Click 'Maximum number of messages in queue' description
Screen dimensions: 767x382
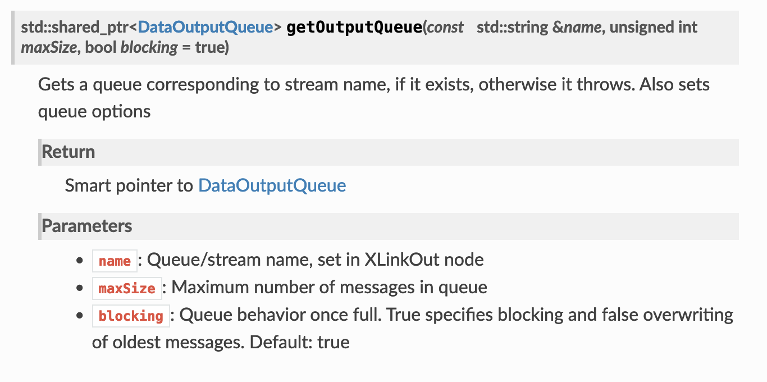(329, 288)
